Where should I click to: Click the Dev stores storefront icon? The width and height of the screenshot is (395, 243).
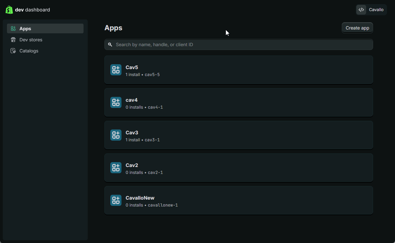(13, 40)
